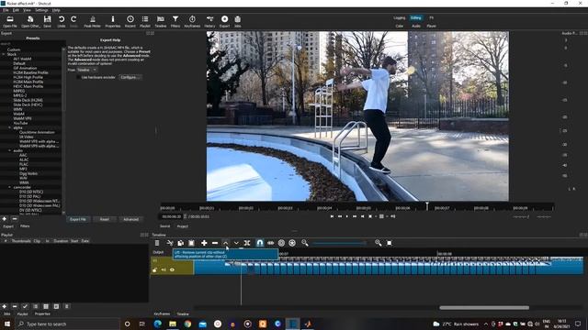Collapse the alpha presets group
The height and width of the screenshot is (330, 588).
(10, 127)
